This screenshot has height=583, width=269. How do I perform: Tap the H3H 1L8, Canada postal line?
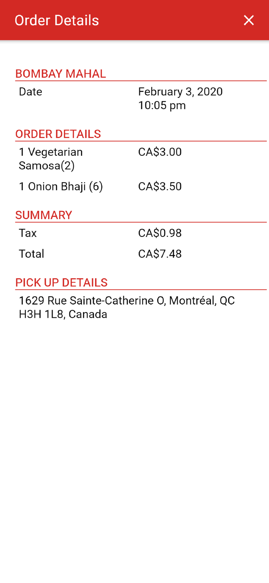(63, 315)
